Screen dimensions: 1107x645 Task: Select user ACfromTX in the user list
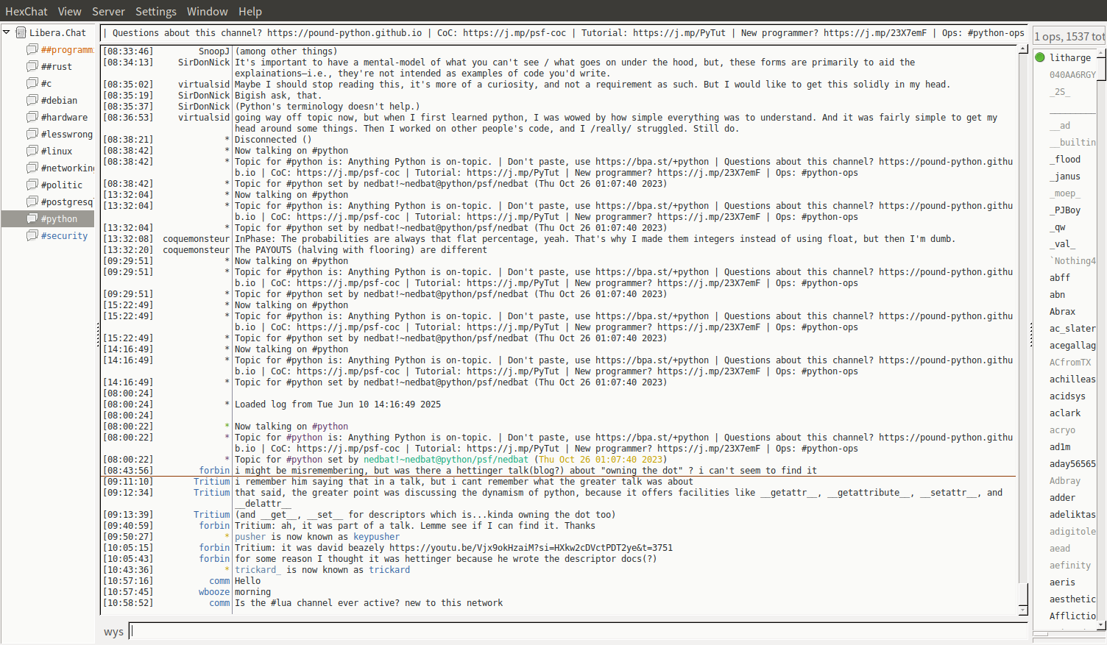pos(1070,362)
